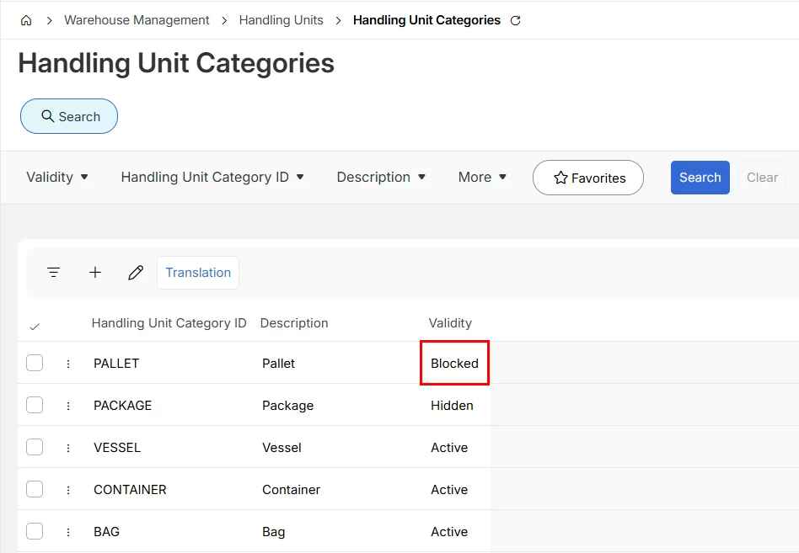Expand the Description filter dropdown

click(x=381, y=178)
